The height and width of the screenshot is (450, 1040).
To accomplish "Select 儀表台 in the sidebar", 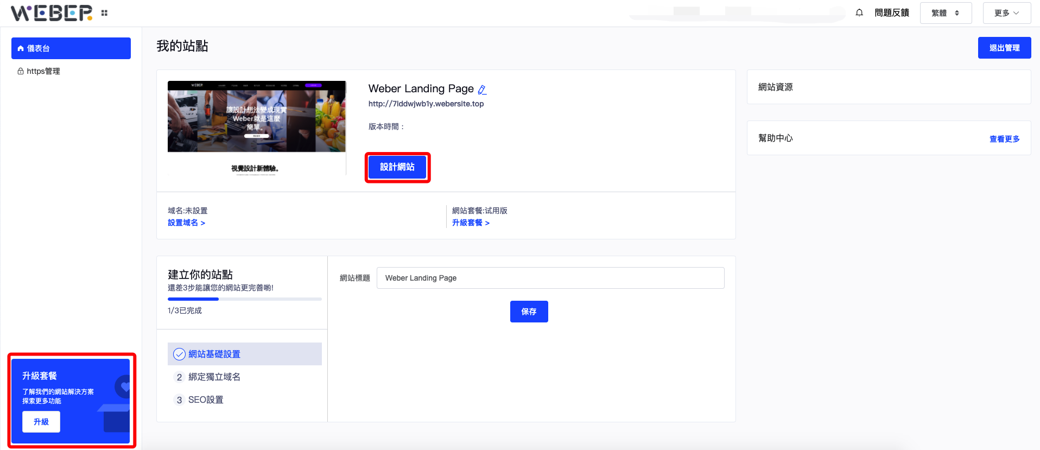I will point(71,48).
